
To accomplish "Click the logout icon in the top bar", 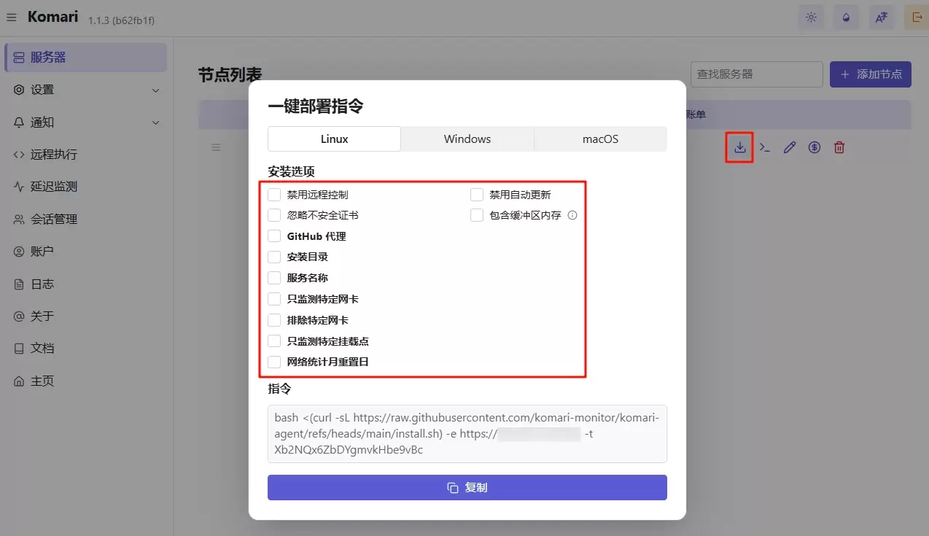I will click(917, 18).
